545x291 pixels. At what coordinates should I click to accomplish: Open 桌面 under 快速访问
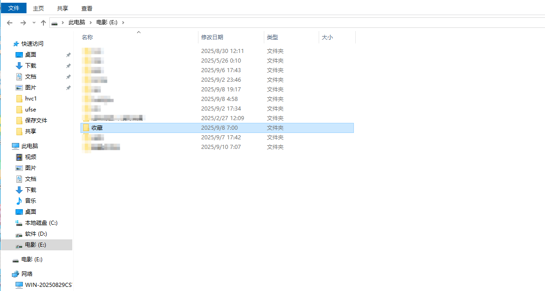point(31,54)
